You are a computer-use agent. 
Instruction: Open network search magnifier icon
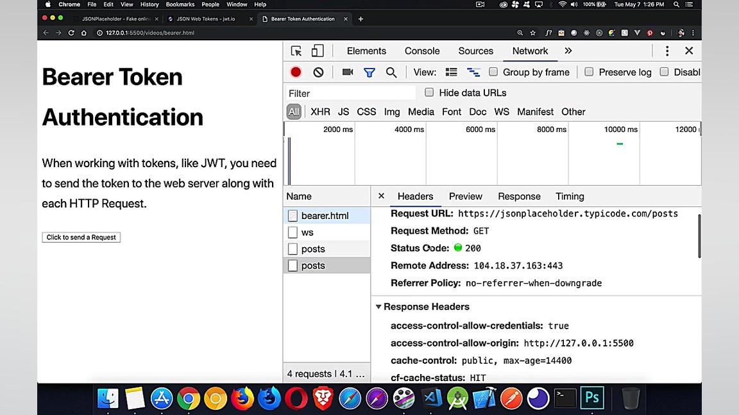391,72
